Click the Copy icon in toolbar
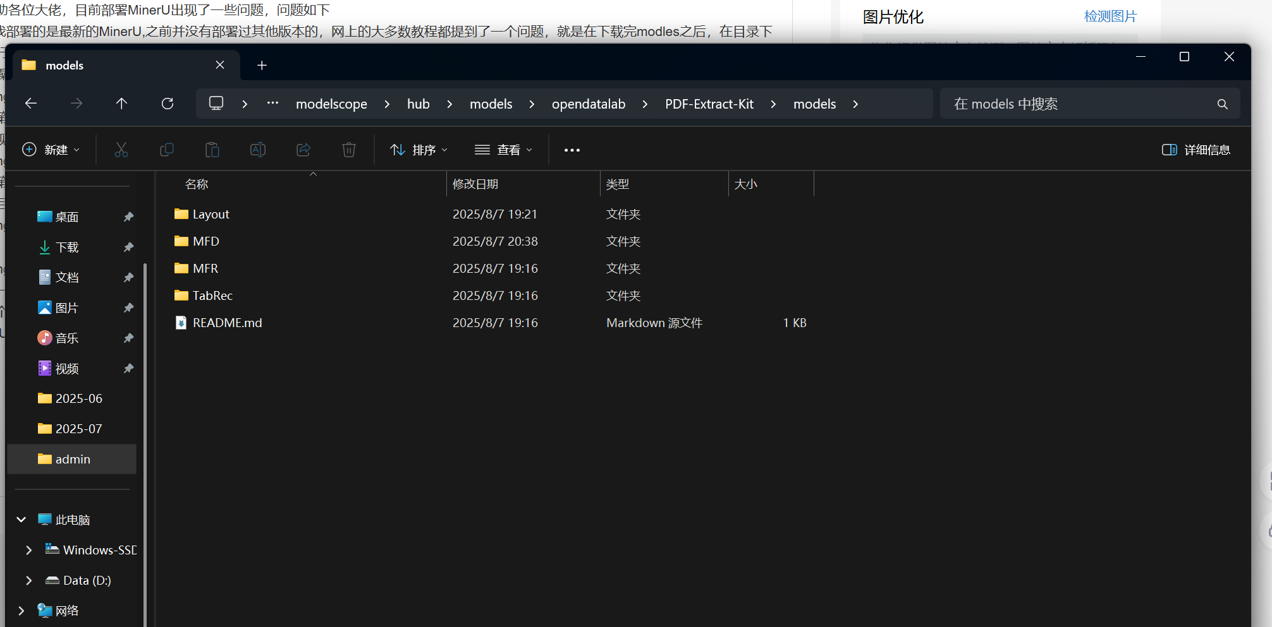The height and width of the screenshot is (627, 1272). coord(167,150)
